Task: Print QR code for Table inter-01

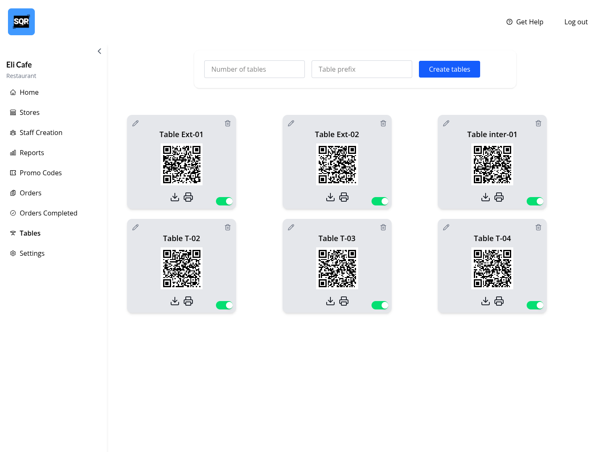Action: tap(499, 197)
